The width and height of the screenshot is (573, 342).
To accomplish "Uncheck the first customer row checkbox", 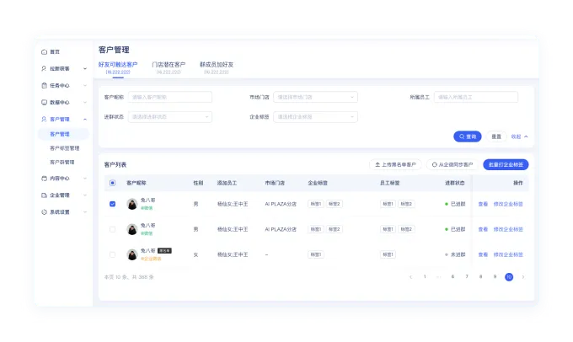I will point(112,204).
